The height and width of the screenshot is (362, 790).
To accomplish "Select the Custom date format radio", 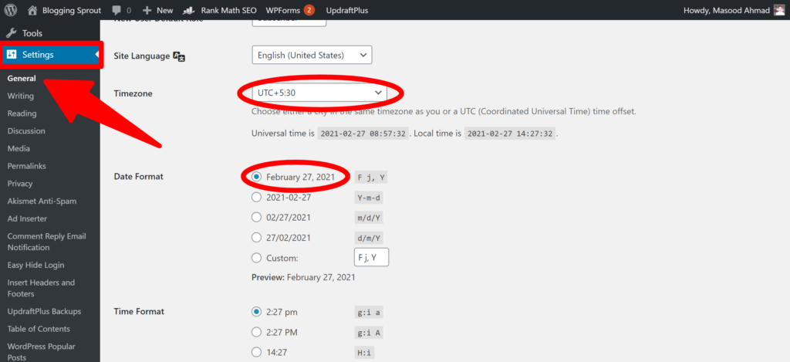I will click(256, 258).
